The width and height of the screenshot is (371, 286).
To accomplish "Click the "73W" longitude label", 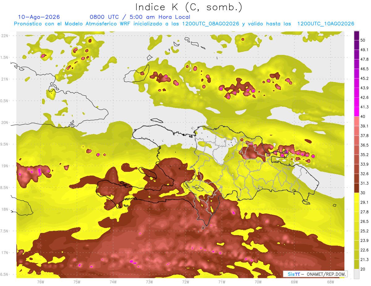I will coord(149,282).
